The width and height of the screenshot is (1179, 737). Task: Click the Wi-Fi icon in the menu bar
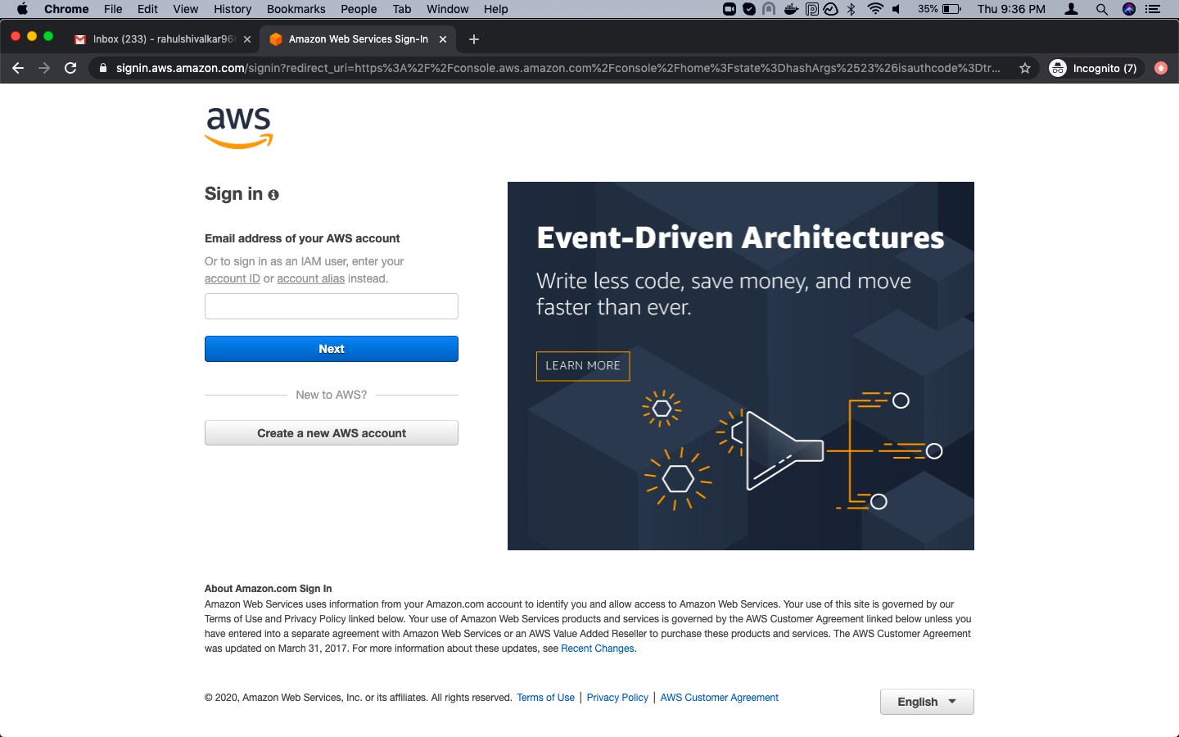pos(877,9)
